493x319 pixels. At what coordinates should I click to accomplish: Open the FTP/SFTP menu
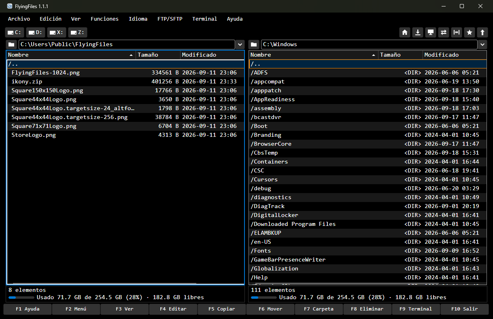(x=170, y=19)
